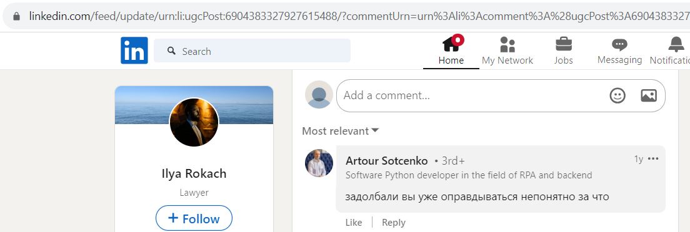Open the Home tab
Image resolution: width=690 pixels, height=232 pixels.
click(x=451, y=51)
